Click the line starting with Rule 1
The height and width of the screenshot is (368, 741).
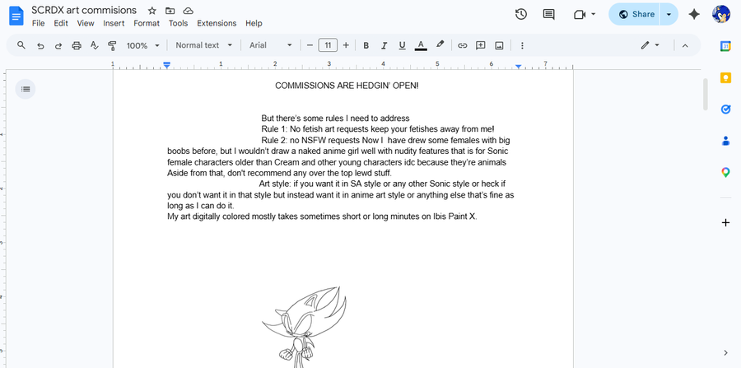coord(378,129)
